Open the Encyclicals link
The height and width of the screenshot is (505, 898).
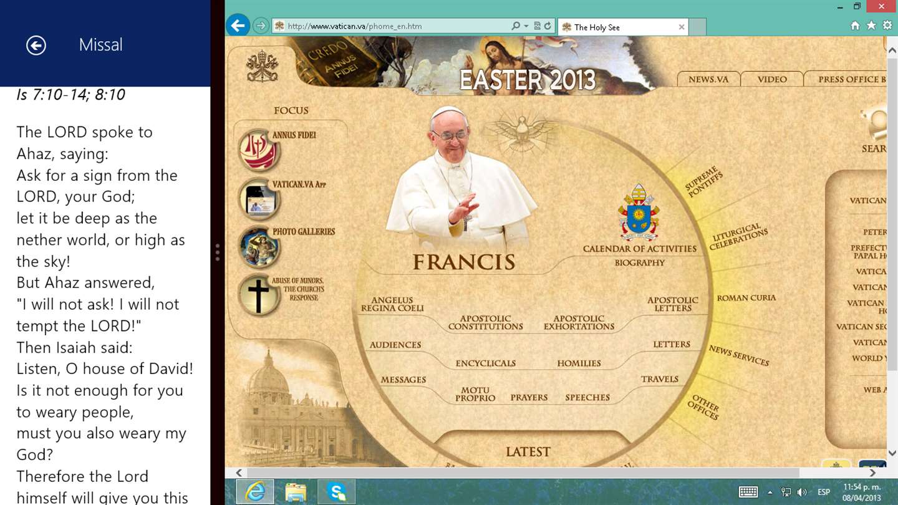486,363
